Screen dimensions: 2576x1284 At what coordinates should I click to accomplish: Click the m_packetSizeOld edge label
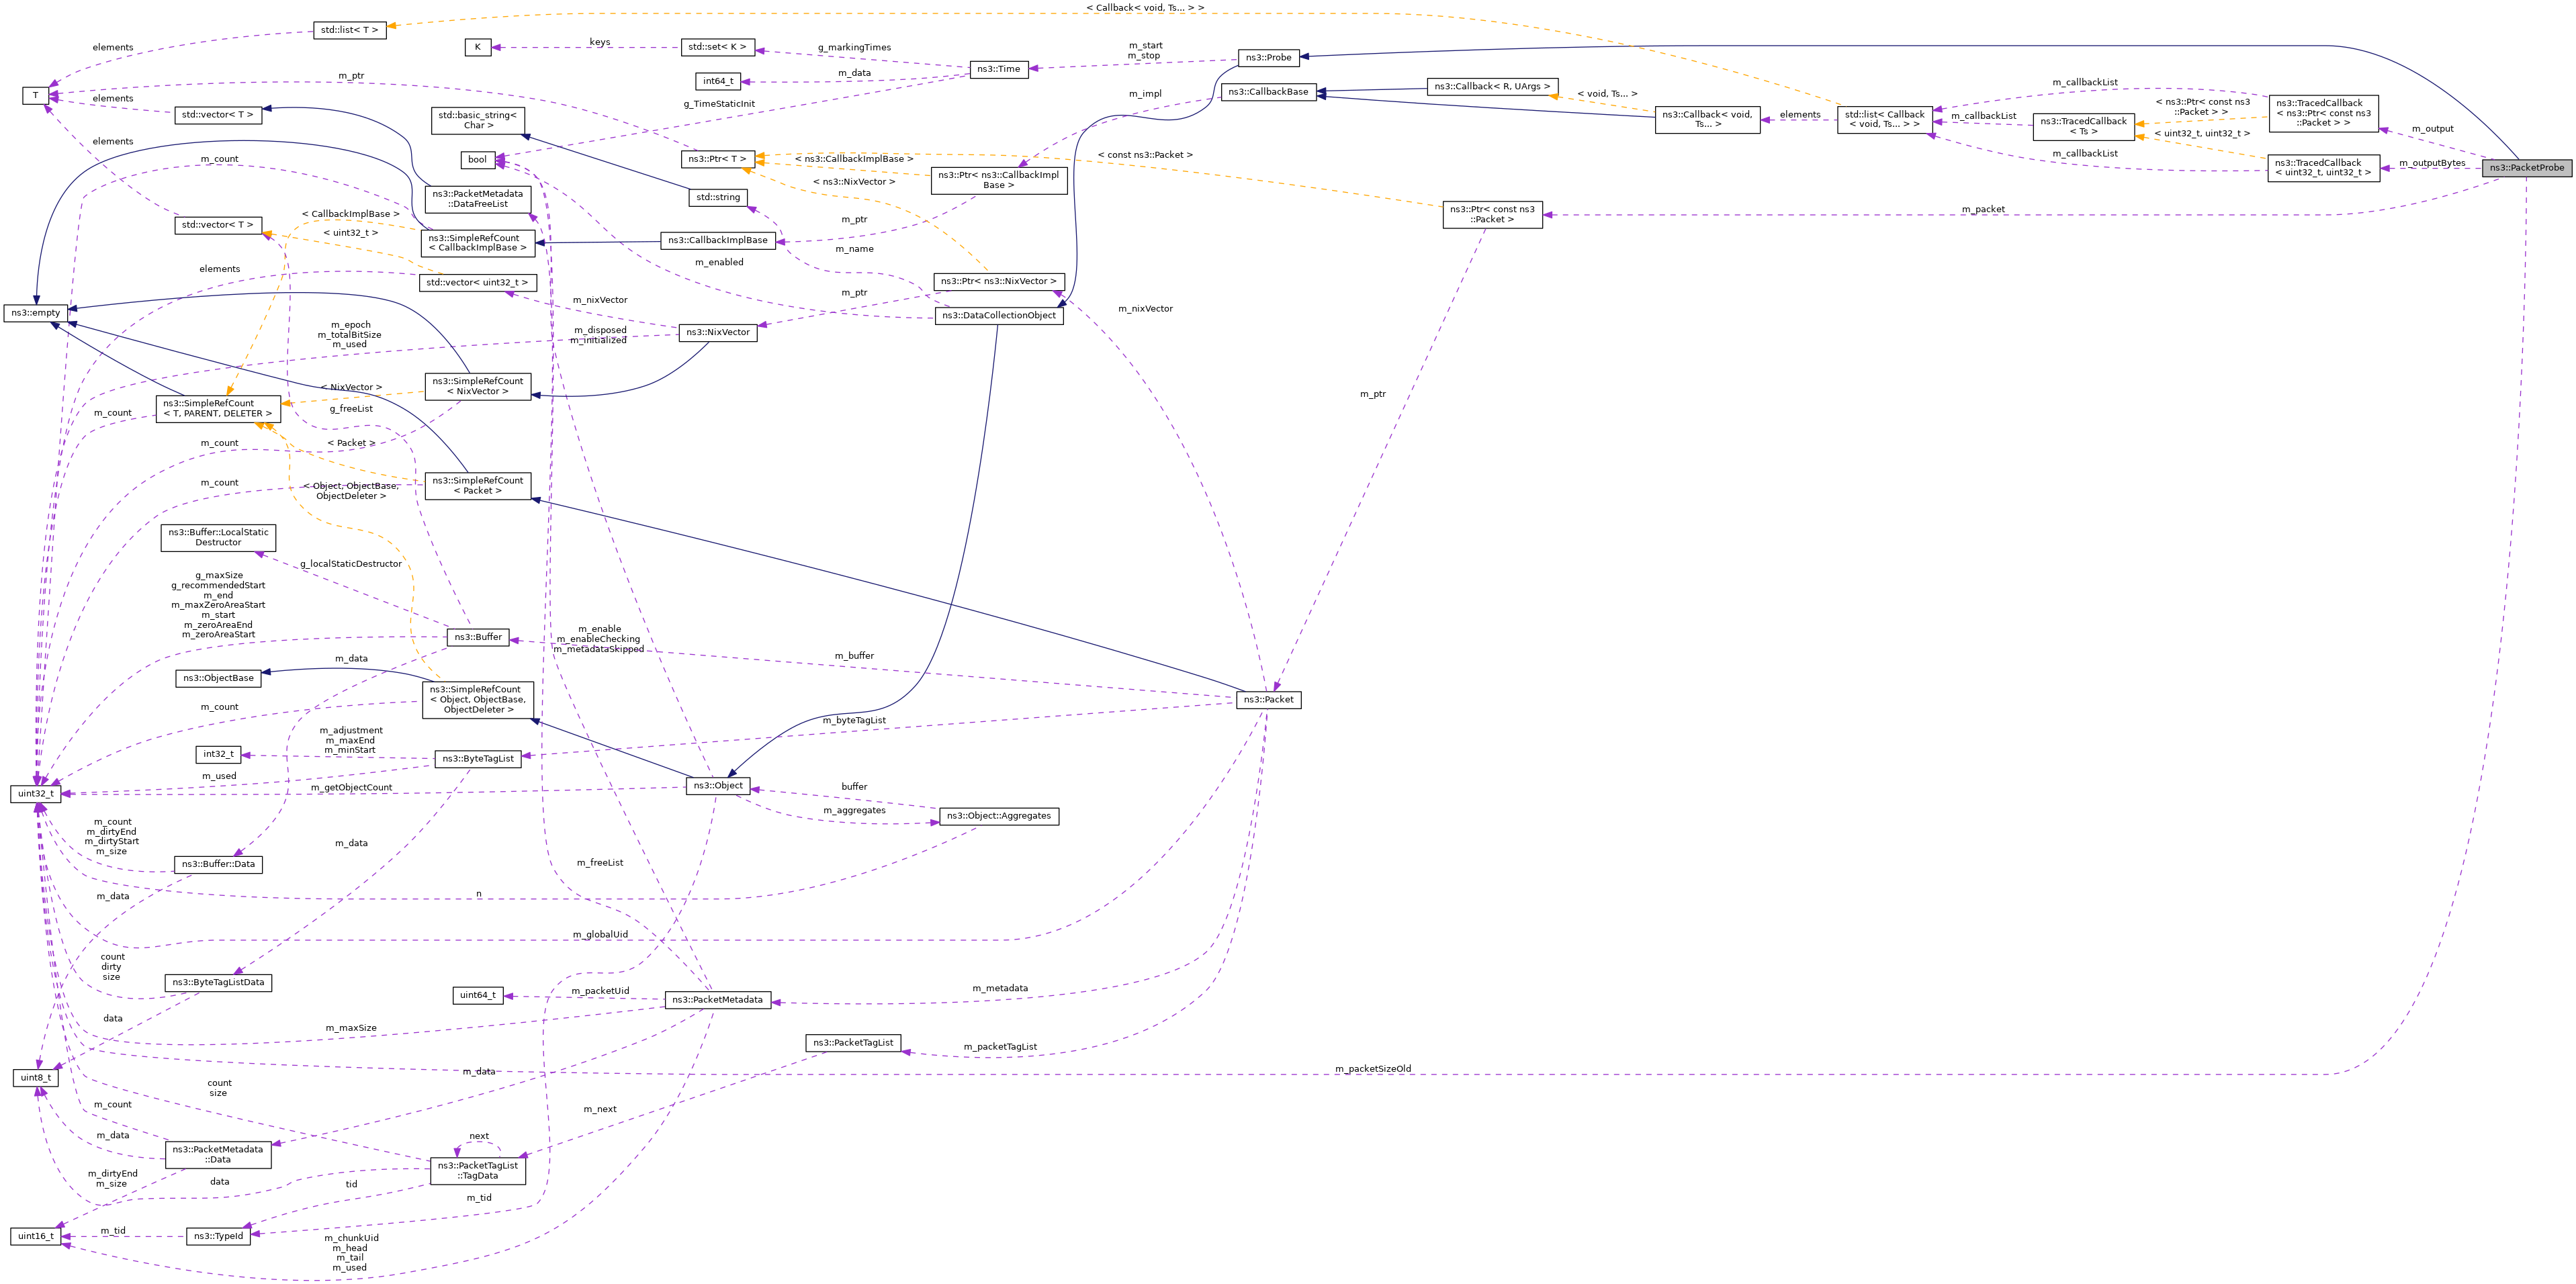[x=1373, y=1069]
